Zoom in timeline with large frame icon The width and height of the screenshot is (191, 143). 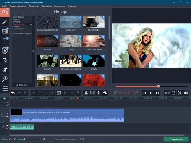[x=43, y=139]
